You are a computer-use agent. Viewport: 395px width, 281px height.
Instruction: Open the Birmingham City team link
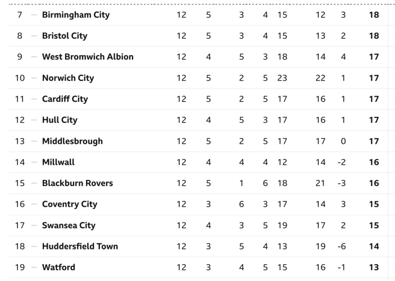tap(76, 15)
